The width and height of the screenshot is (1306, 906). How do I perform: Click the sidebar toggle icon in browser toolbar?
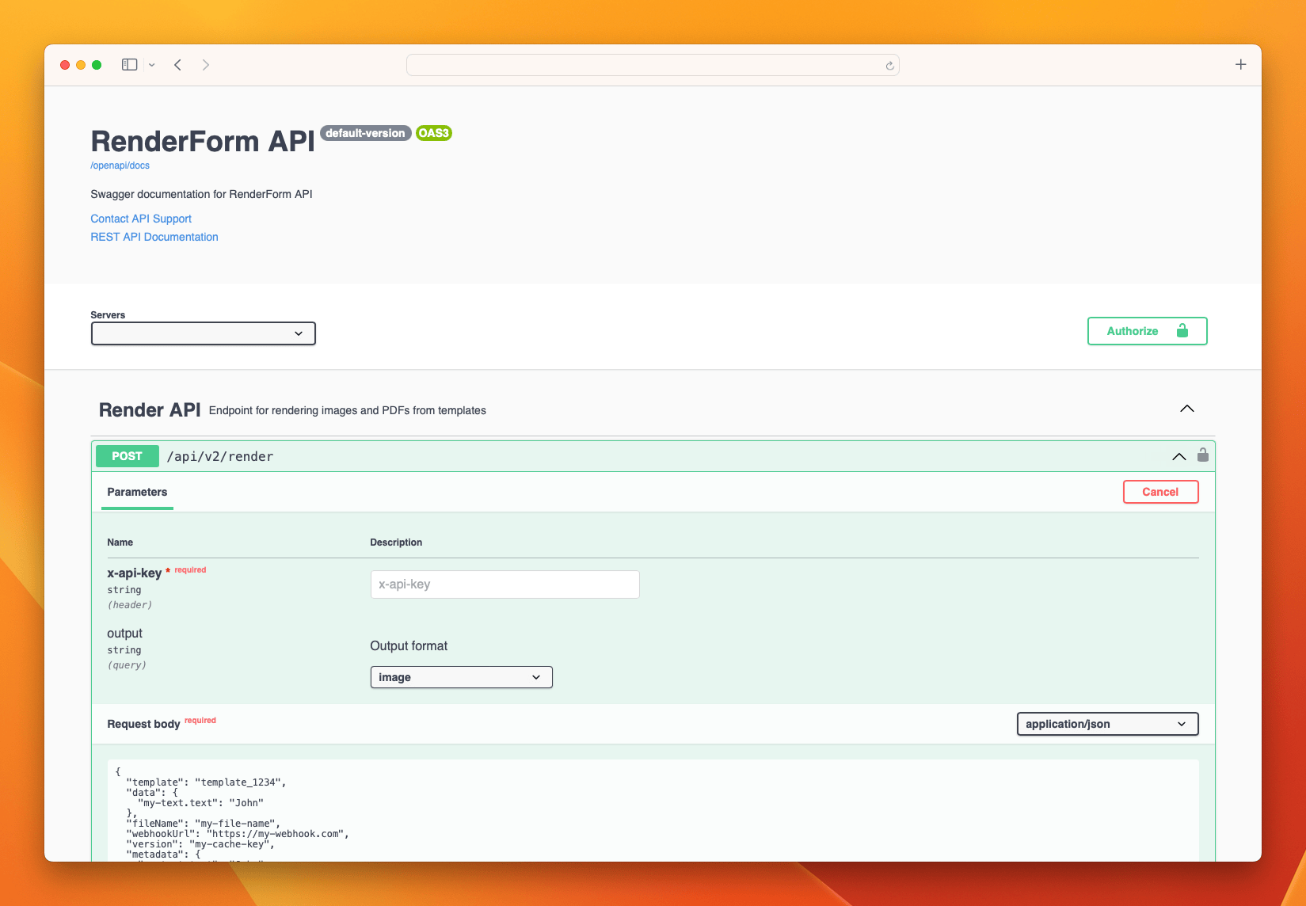tap(129, 65)
